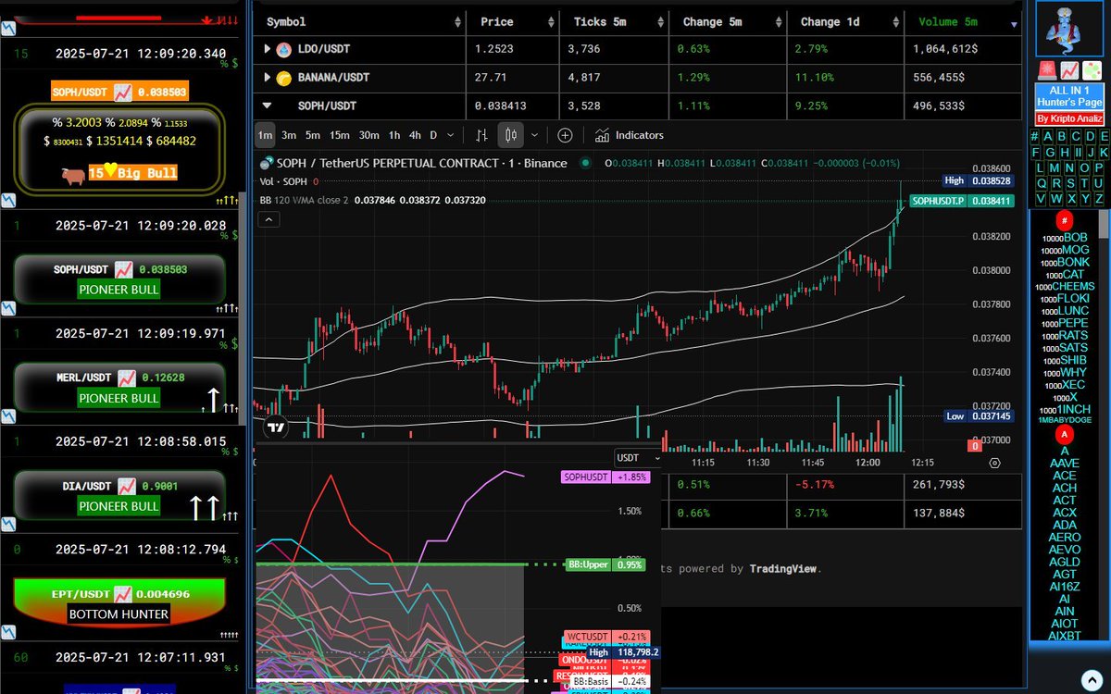Screen dimensions: 1111x694
Task: Click BOTTOM HUNTER label on EPT/USDT
Action: [119, 614]
